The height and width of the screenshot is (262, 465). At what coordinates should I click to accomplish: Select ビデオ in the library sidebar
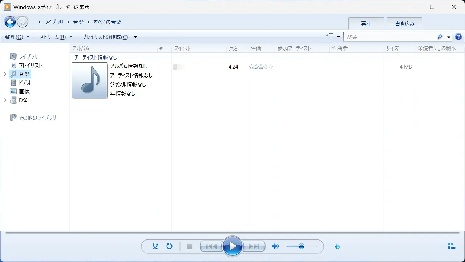25,83
